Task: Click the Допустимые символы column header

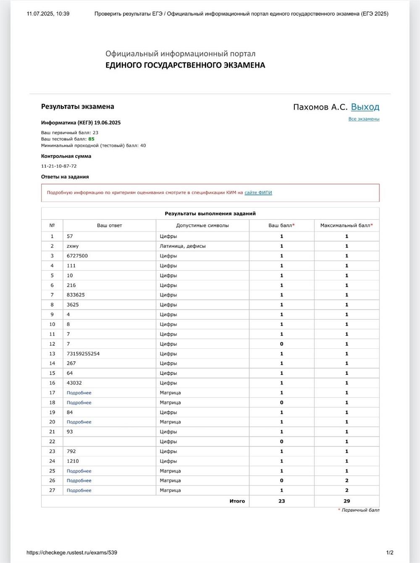Action: pyautogui.click(x=202, y=226)
